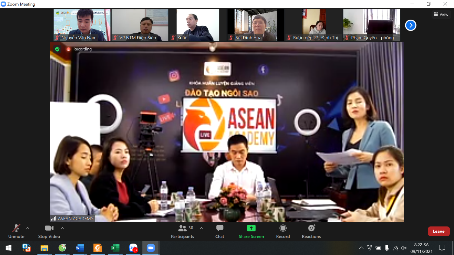Open Microsoft Excel from taskbar

coord(115,248)
